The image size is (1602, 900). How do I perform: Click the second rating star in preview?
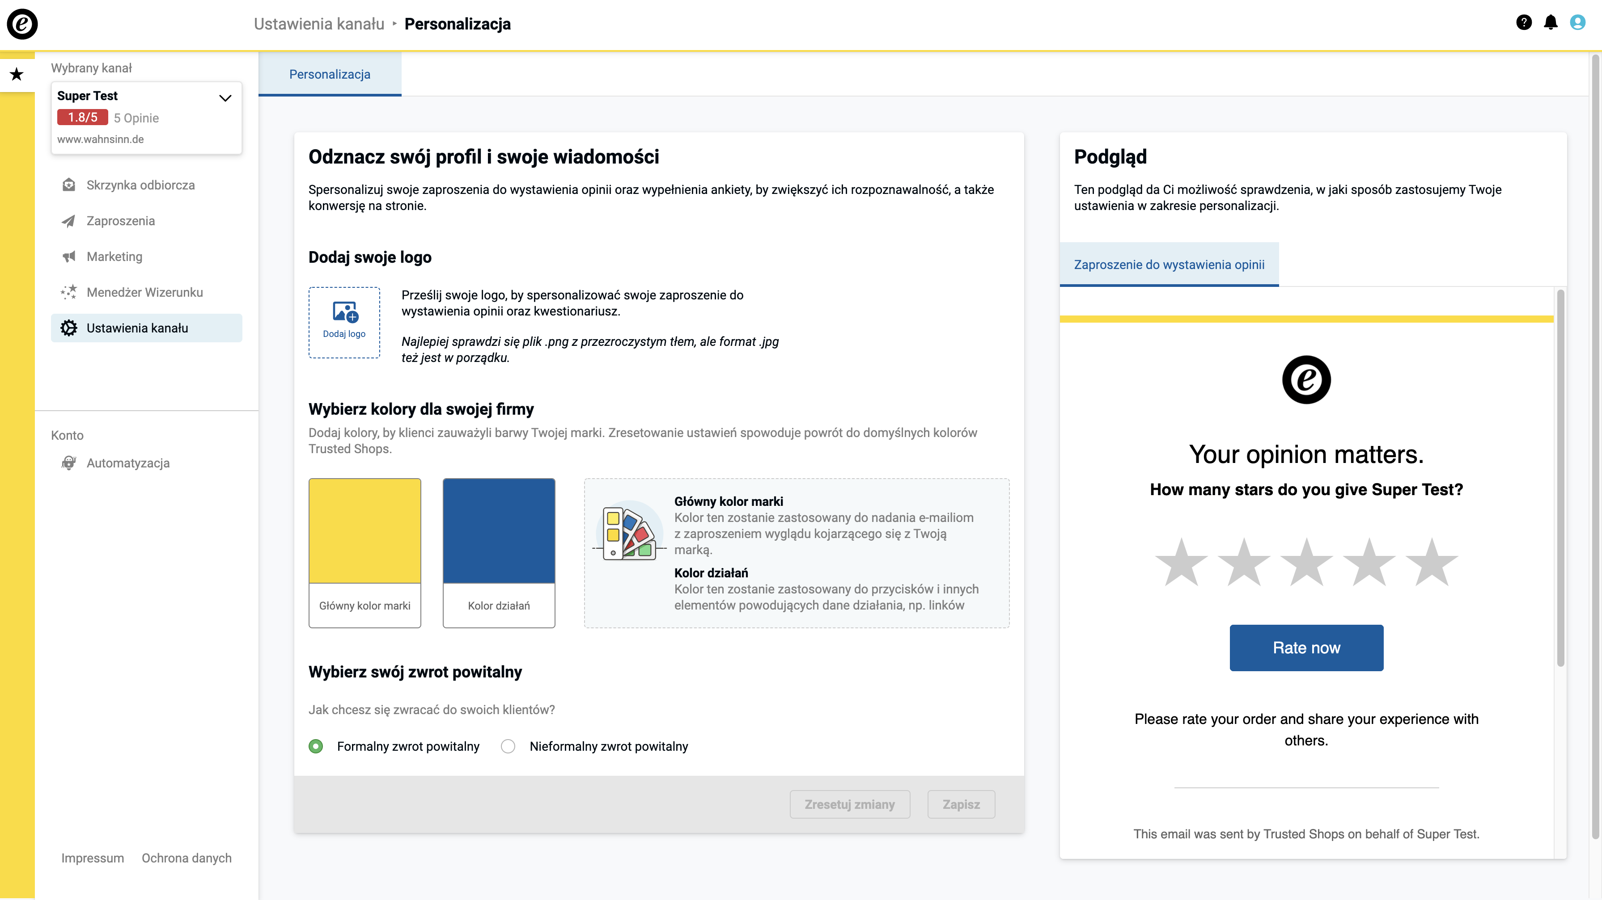coord(1244,563)
